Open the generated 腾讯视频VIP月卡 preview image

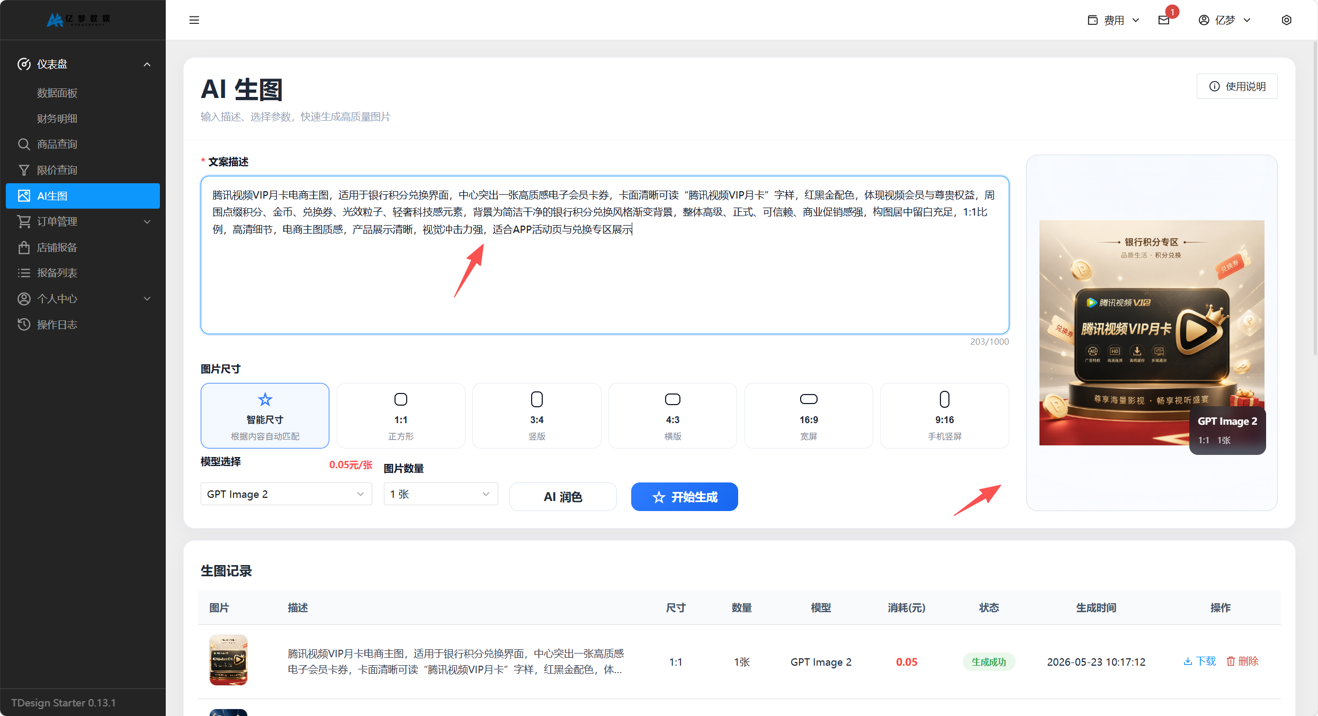coord(1152,333)
